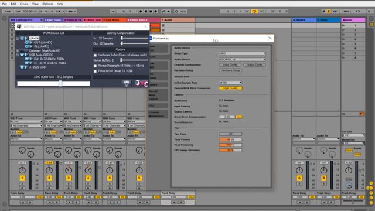The width and height of the screenshot is (375, 211).
Task: Adjust the Tone Volume slider
Action: point(230,139)
